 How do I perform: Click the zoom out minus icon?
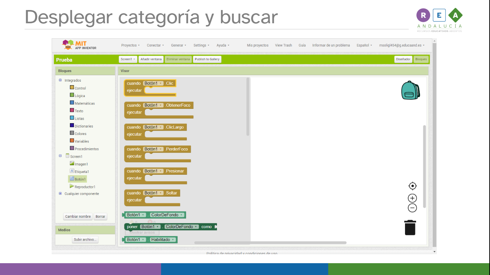click(x=413, y=208)
